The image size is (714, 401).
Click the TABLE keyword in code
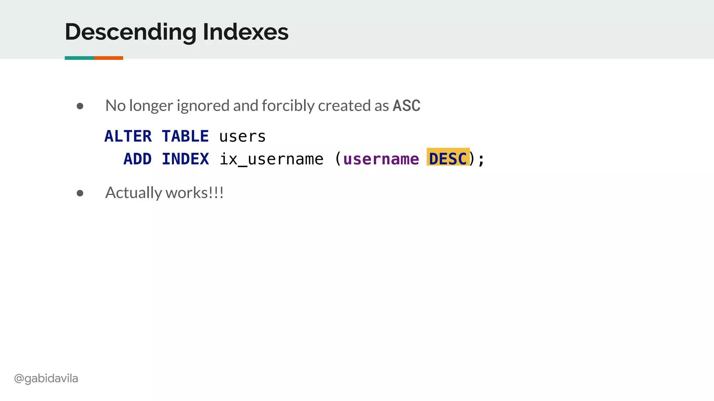(185, 136)
